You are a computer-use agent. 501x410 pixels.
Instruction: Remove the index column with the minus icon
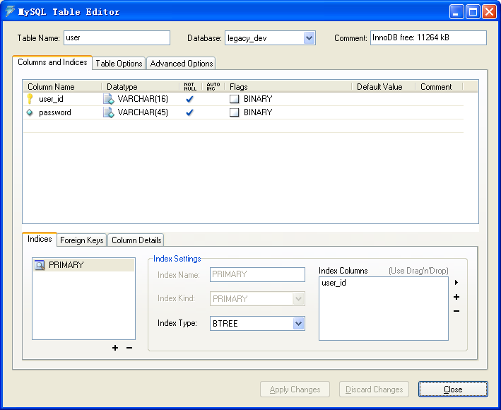(x=456, y=311)
